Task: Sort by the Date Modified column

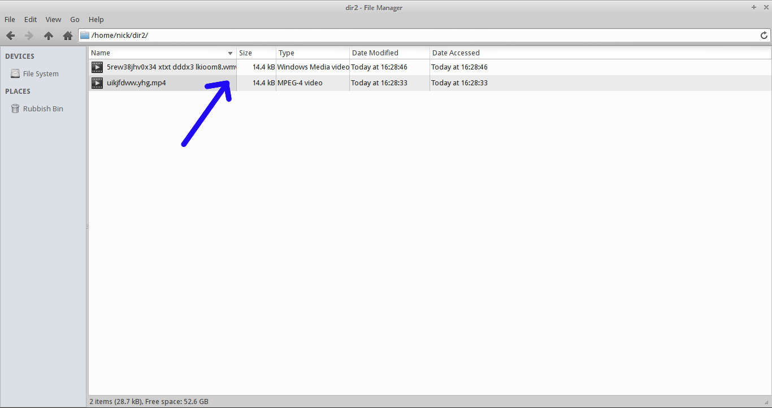Action: 389,53
